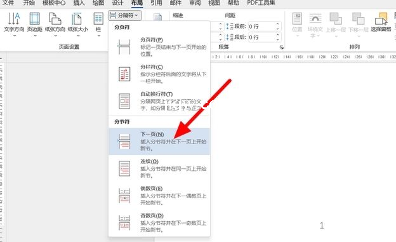Switch to the 模板中心 template center tab
This screenshot has width=396, height=242.
tap(54, 3)
